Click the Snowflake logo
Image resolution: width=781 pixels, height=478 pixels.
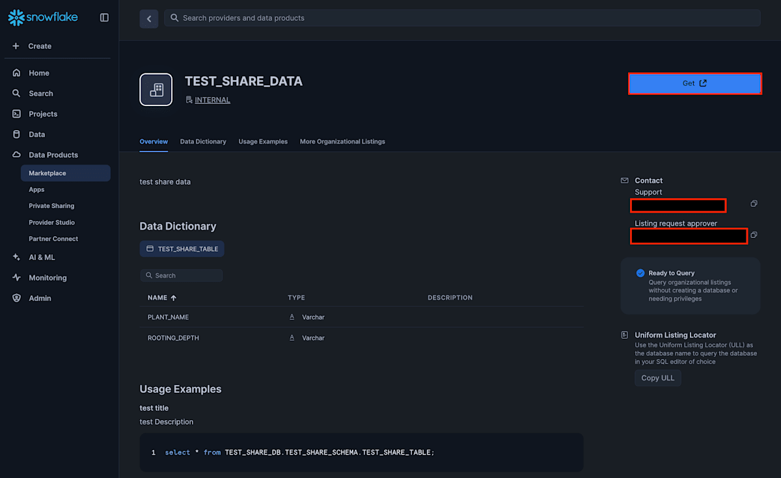click(43, 18)
